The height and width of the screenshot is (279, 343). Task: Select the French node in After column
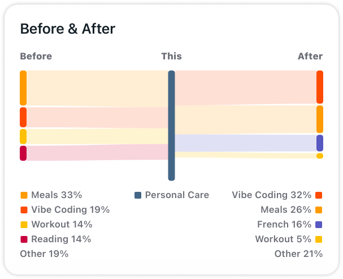click(x=320, y=143)
